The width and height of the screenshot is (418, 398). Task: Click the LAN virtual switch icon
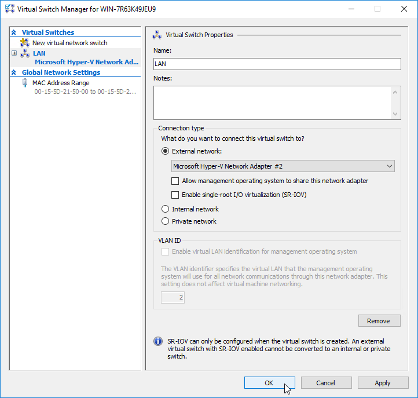(x=24, y=53)
